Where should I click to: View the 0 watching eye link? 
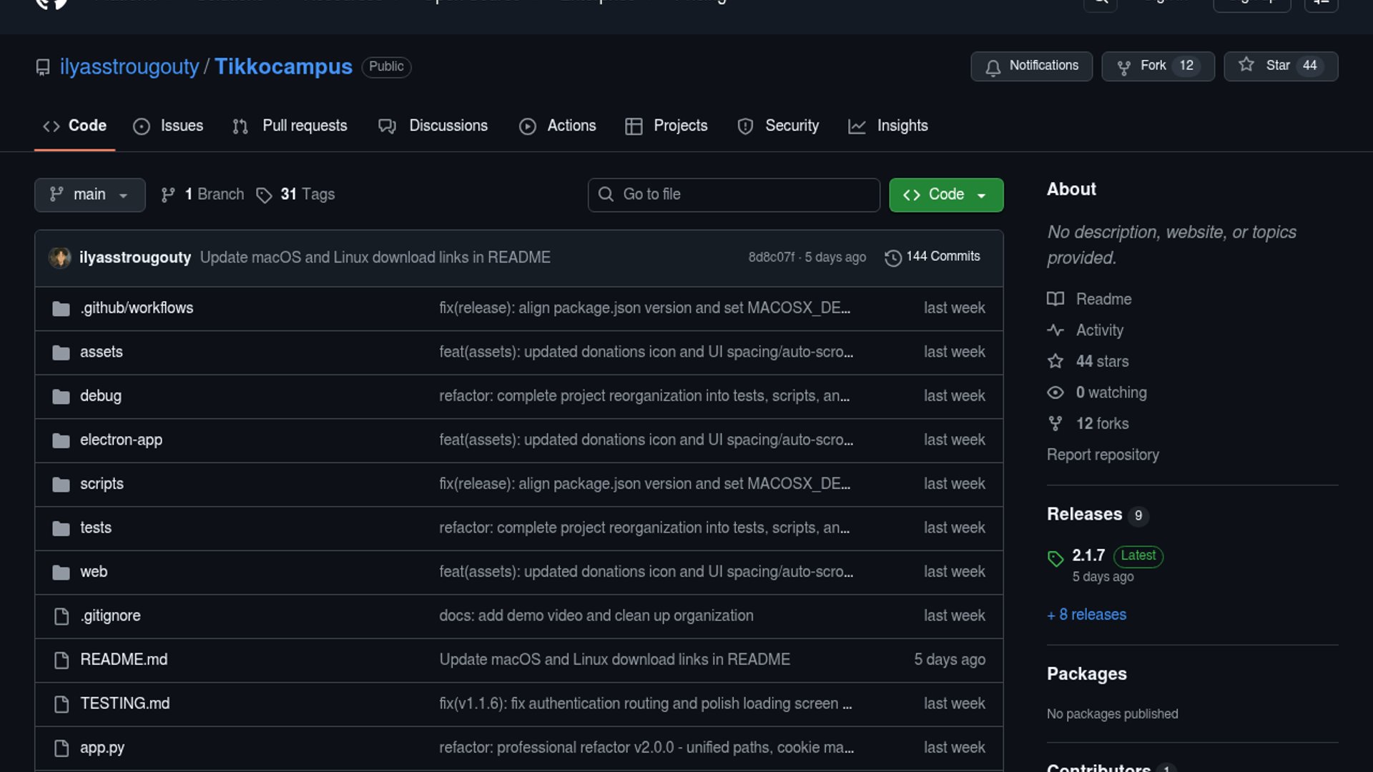(x=1111, y=392)
